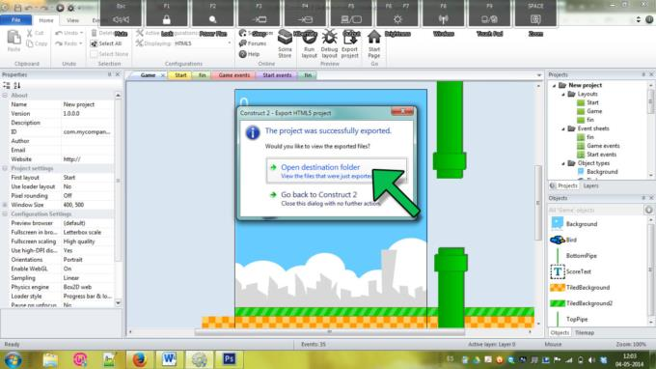
Task: Collapse the About properties section
Action: coord(5,96)
